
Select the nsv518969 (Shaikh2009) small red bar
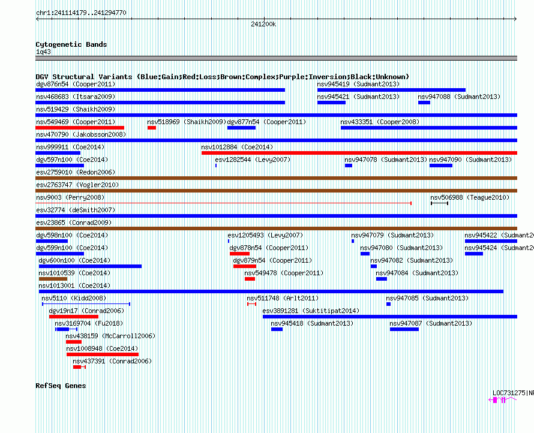[152, 128]
